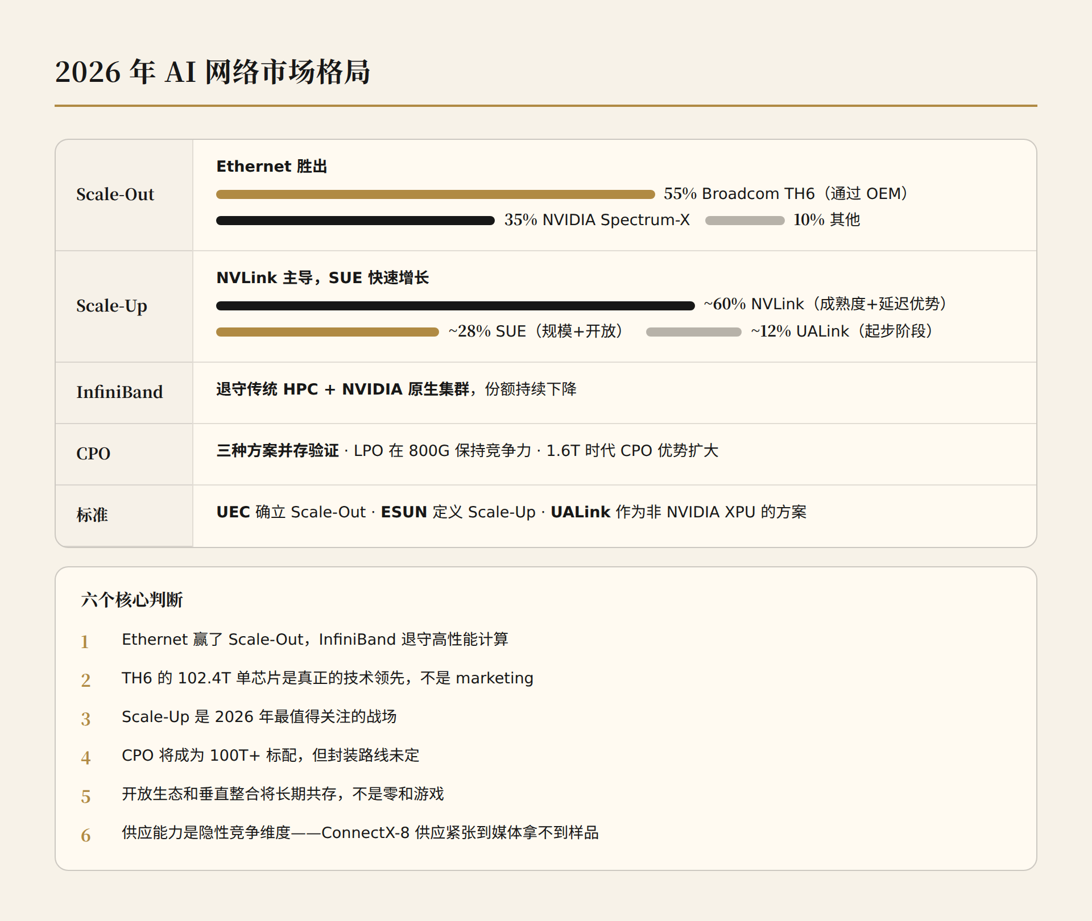Click "UEC 确立 Scale-Out" text
The height and width of the screenshot is (921, 1092).
[291, 512]
